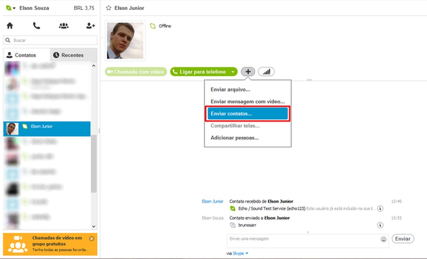This screenshot has width=427, height=259.
Task: Open the Home view icon
Action: pyautogui.click(x=9, y=26)
